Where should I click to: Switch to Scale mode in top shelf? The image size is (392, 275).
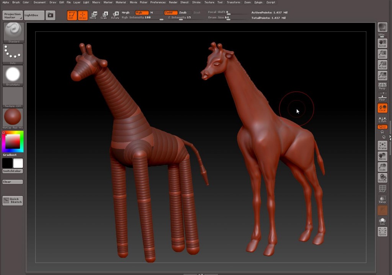point(104,15)
